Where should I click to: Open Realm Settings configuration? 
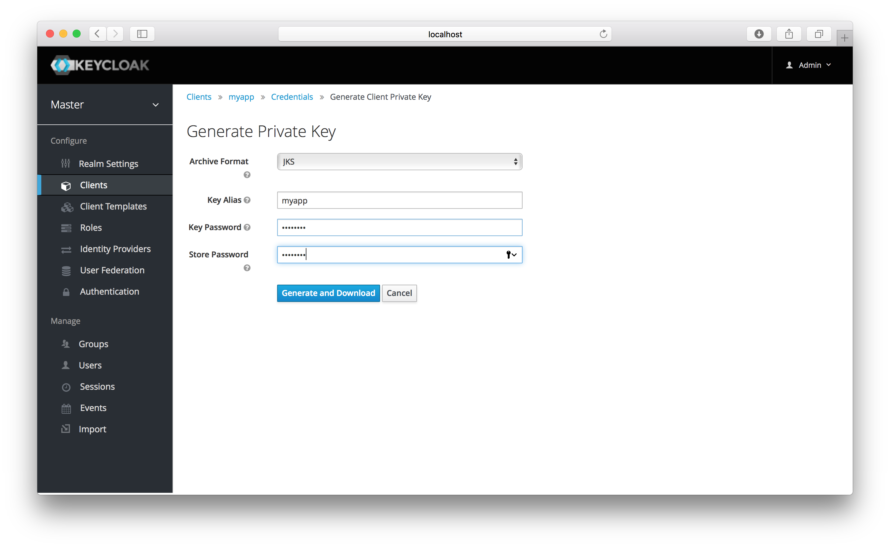coord(109,163)
